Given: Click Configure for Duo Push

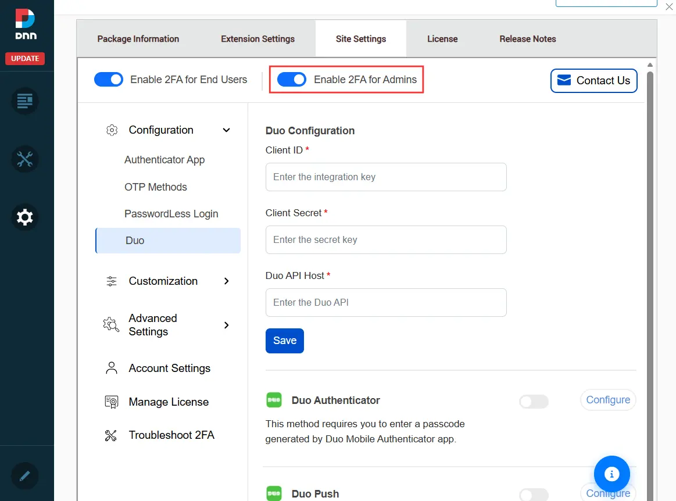Looking at the screenshot, I should 608,493.
